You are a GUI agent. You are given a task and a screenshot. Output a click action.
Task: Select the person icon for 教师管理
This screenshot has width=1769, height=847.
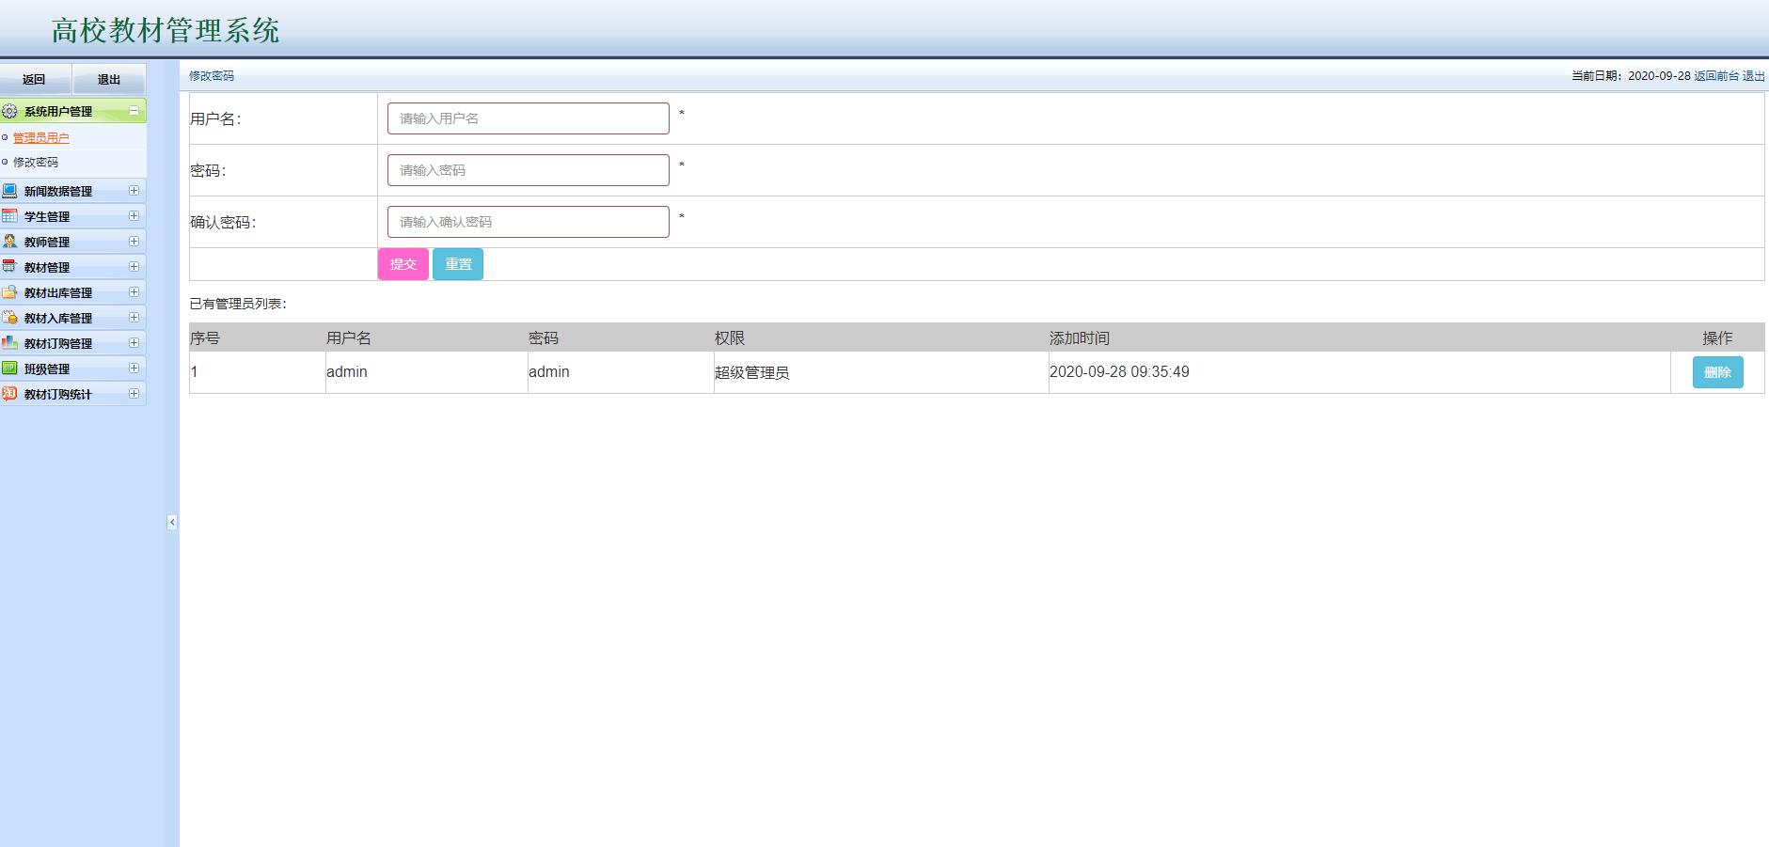point(9,241)
